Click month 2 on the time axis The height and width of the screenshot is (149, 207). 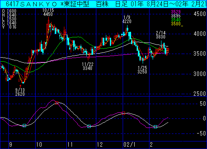(151, 145)
